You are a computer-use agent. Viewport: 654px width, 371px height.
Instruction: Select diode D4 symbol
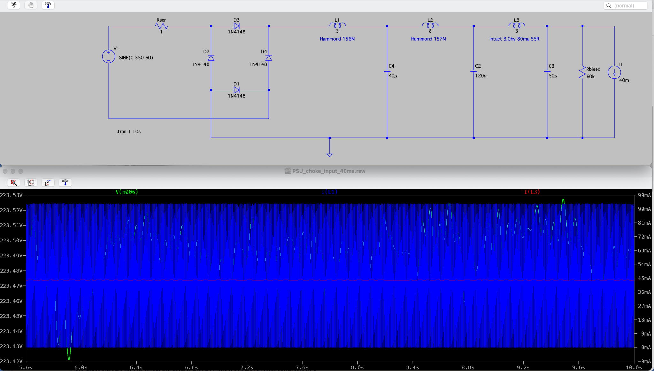(x=269, y=58)
